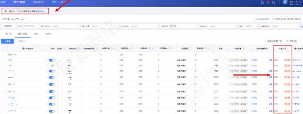Toggle the switch in the 1000-budget row
Viewport: 303px width, 114px height.
click(52, 60)
